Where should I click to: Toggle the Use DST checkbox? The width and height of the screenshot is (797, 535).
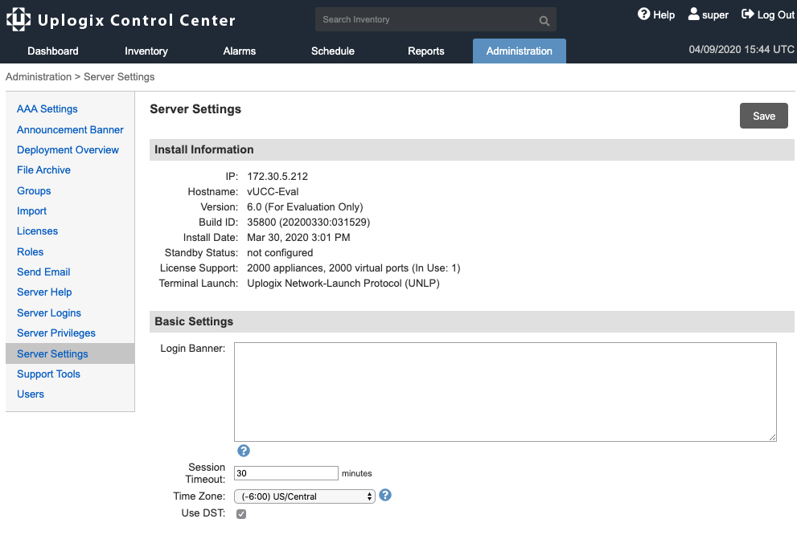[241, 513]
